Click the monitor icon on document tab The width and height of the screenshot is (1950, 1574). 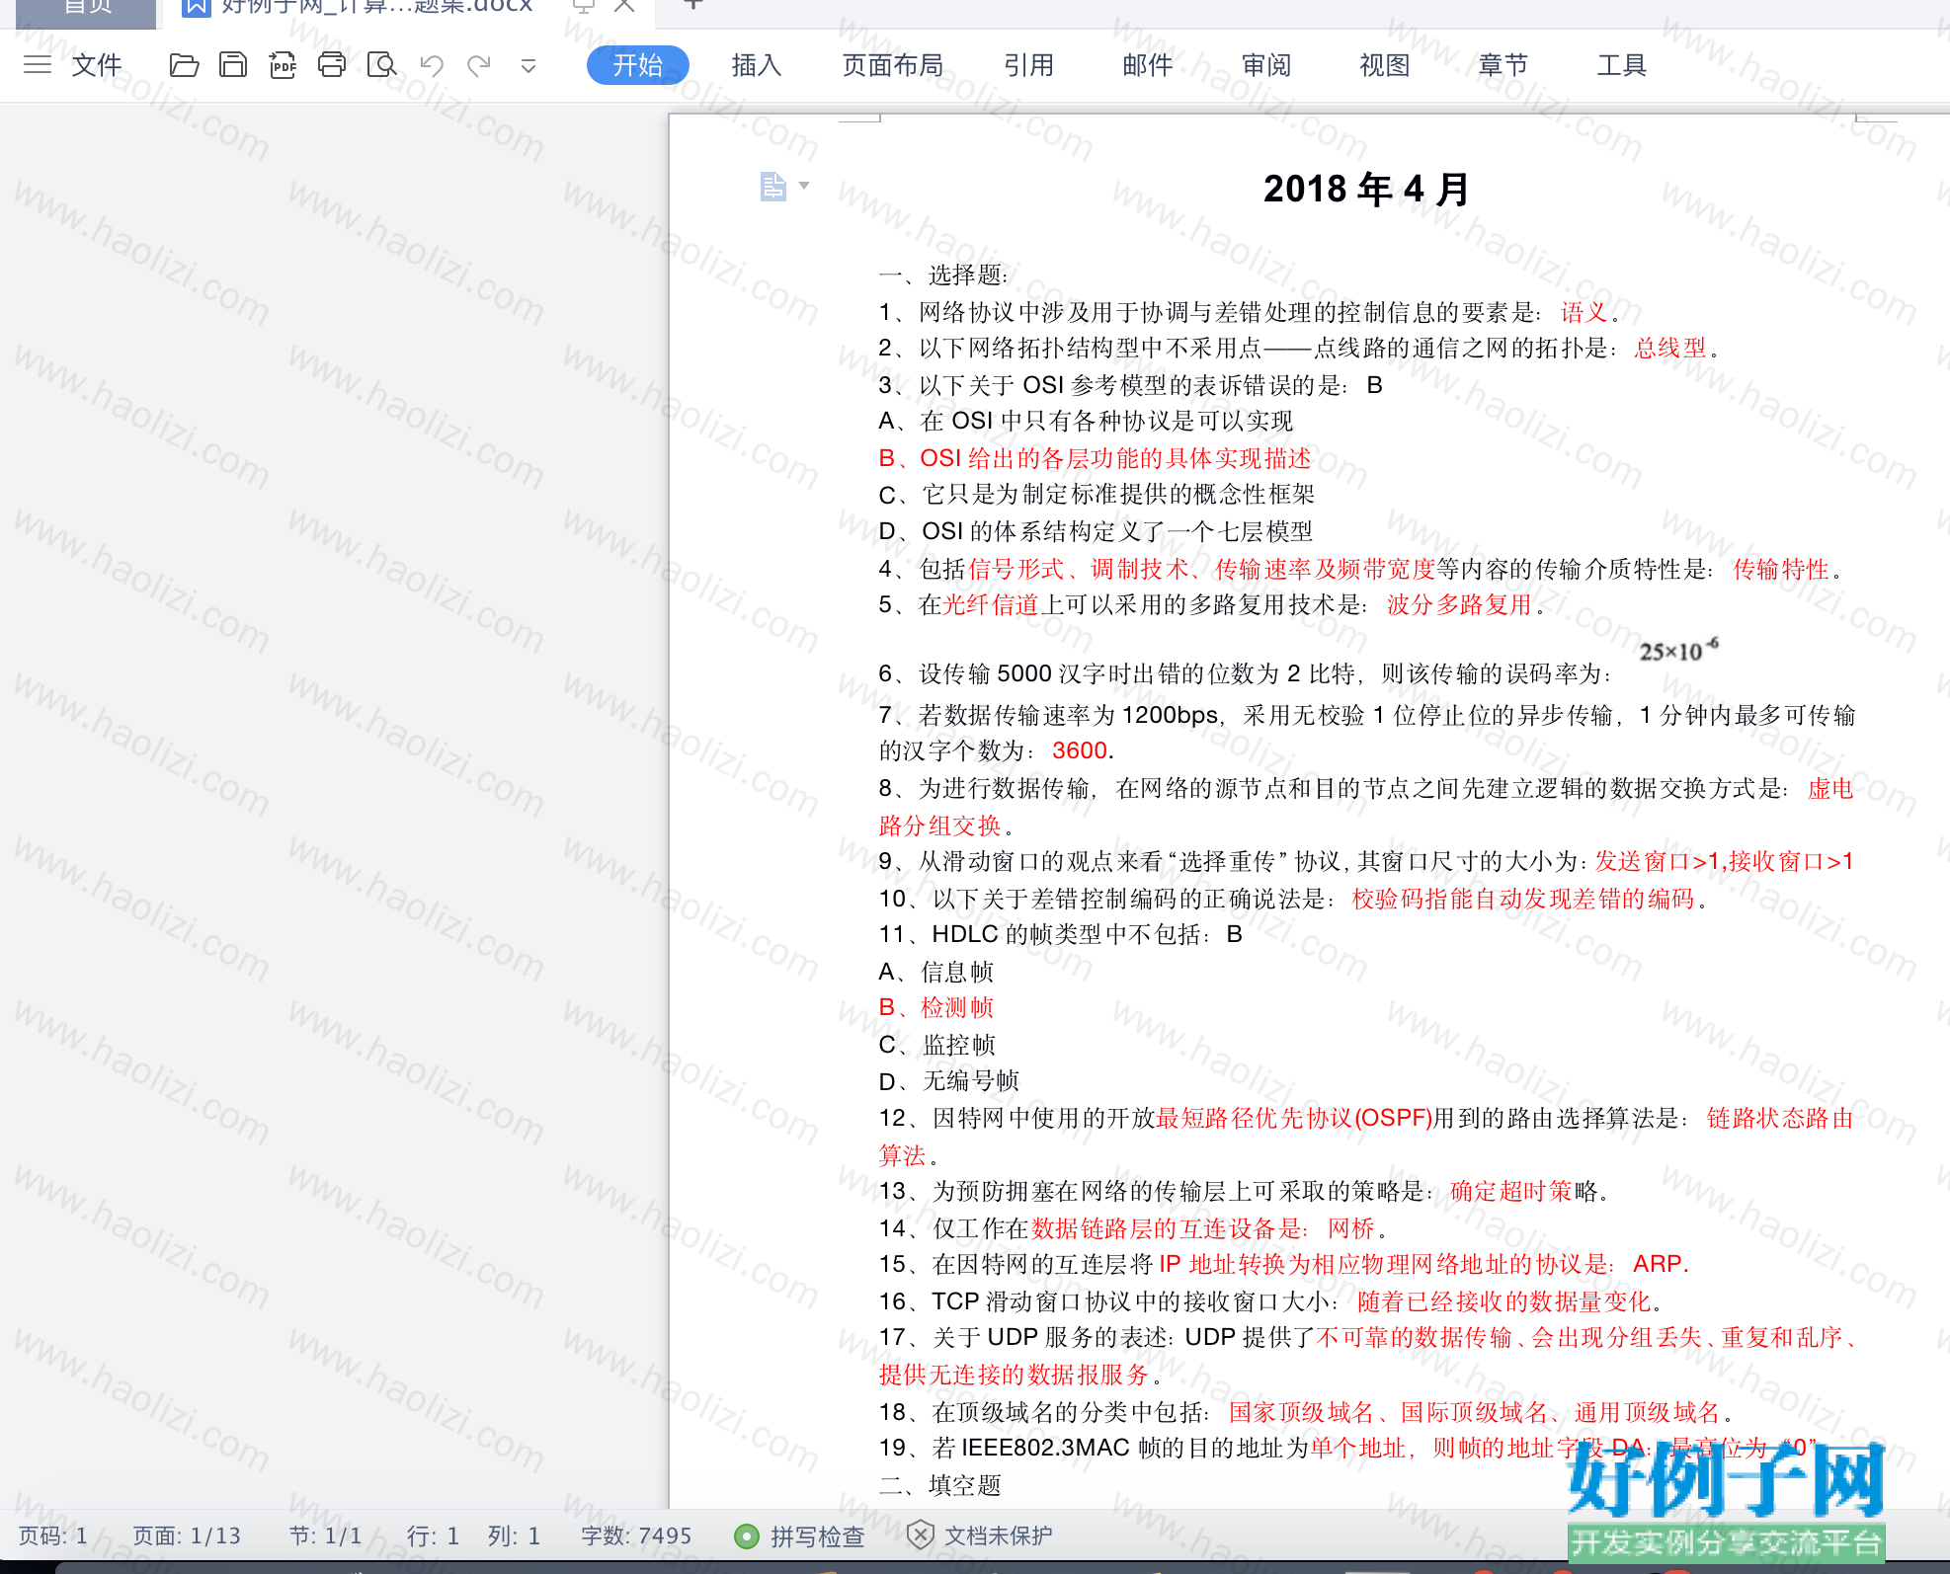[584, 6]
